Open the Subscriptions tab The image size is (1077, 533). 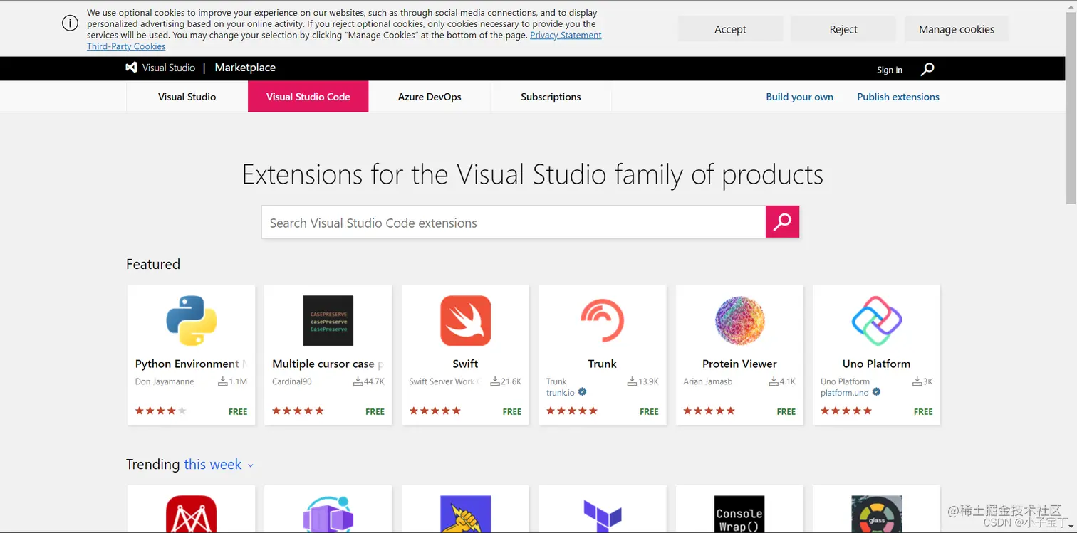point(551,97)
